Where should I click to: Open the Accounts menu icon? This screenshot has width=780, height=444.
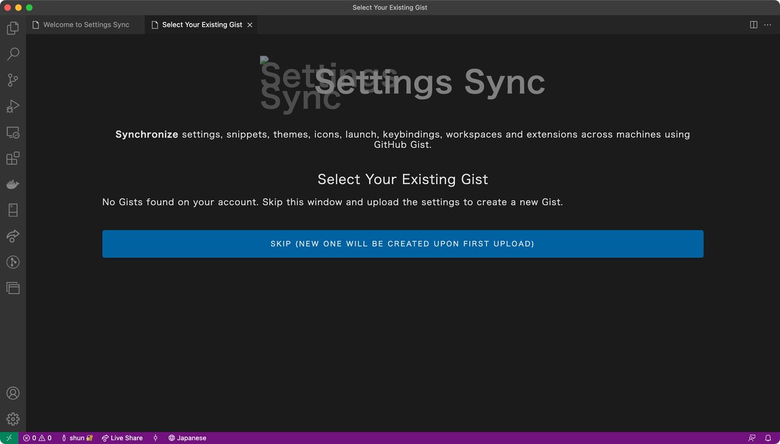coord(13,393)
